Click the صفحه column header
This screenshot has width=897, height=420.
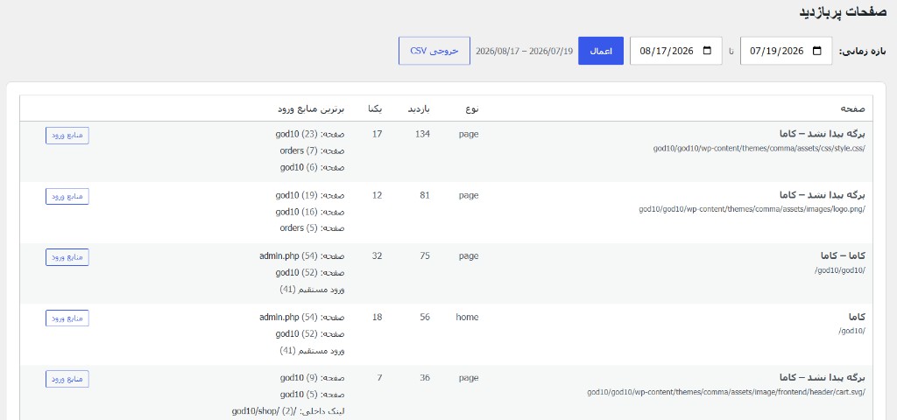(x=853, y=108)
